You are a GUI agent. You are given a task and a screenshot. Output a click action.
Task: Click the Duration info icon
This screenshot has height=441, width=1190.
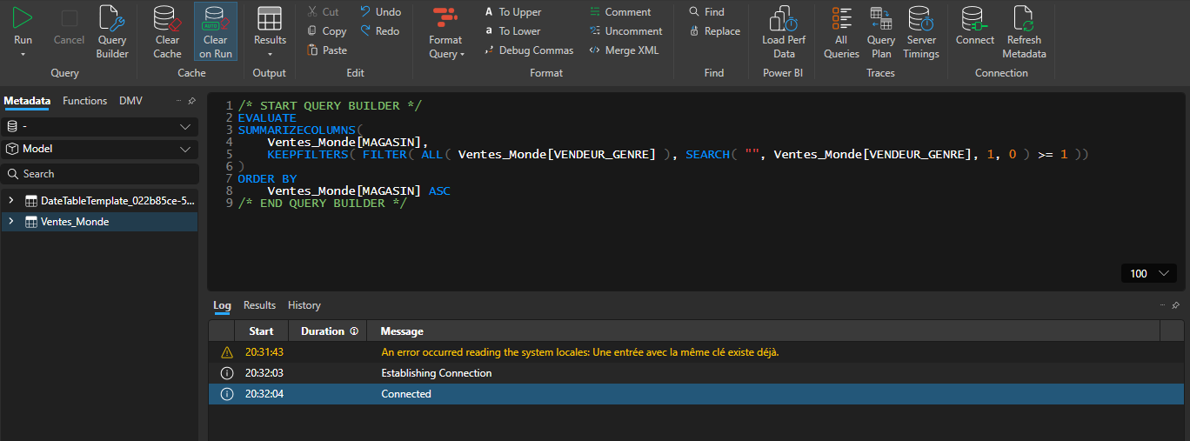click(x=354, y=331)
